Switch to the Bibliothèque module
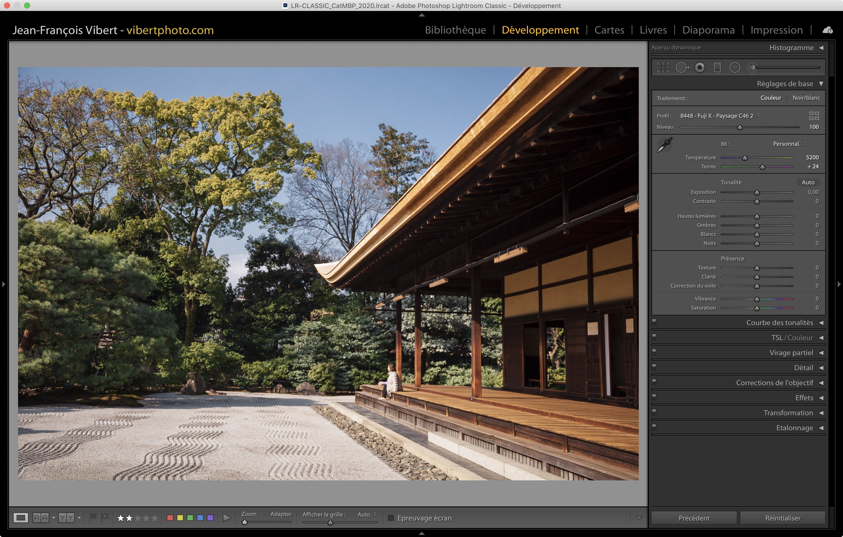The width and height of the screenshot is (843, 537). pos(455,30)
